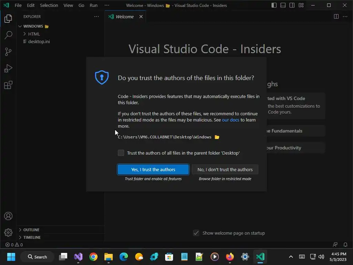Image resolution: width=353 pixels, height=265 pixels.
Task: Toggle the primary side bar layout icon
Action: tap(274, 5)
